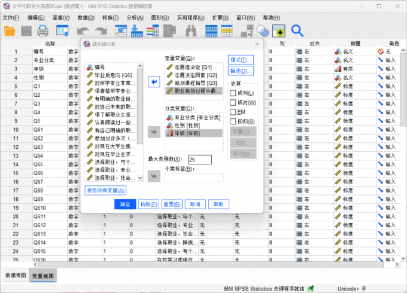Check the 回归(S) regression checkbox
The width and height of the screenshot is (407, 293).
click(x=233, y=121)
